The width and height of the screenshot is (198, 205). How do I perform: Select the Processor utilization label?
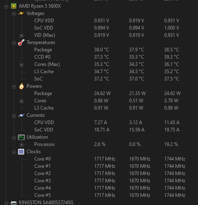coord(44,144)
